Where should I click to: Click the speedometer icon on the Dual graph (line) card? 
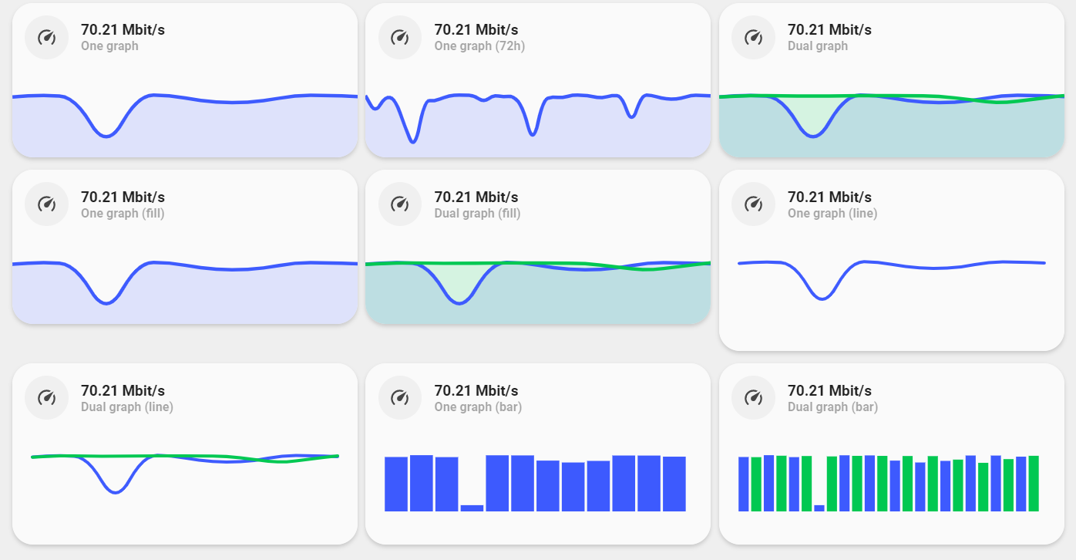(x=46, y=398)
